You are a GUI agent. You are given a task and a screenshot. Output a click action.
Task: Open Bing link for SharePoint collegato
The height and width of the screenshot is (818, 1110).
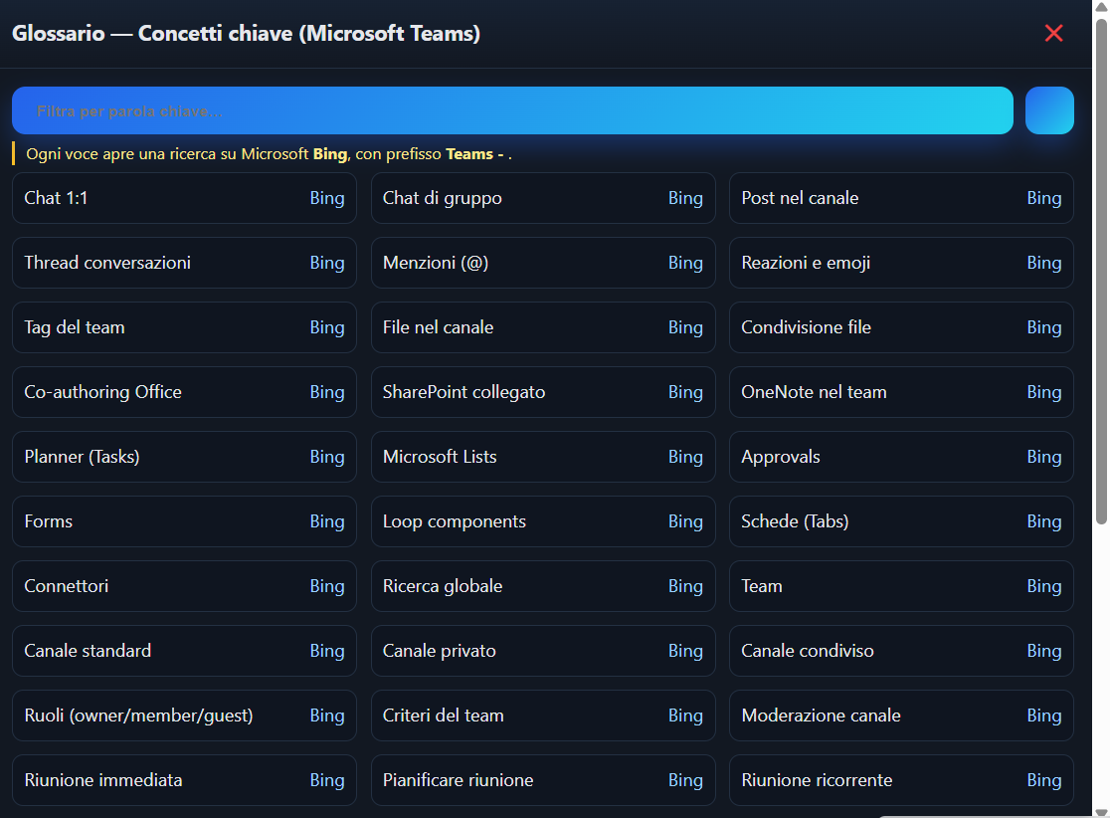685,392
